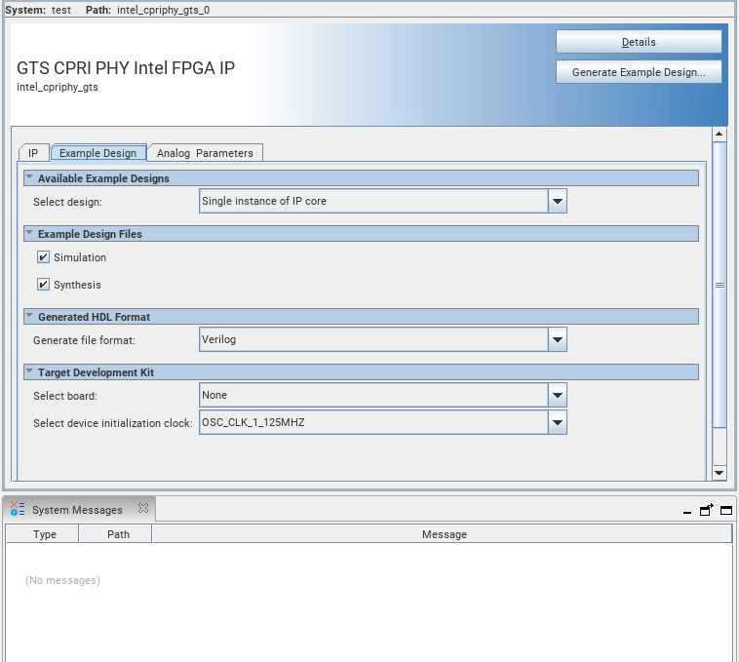
Task: Close the System Messages tab
Action: (x=143, y=508)
